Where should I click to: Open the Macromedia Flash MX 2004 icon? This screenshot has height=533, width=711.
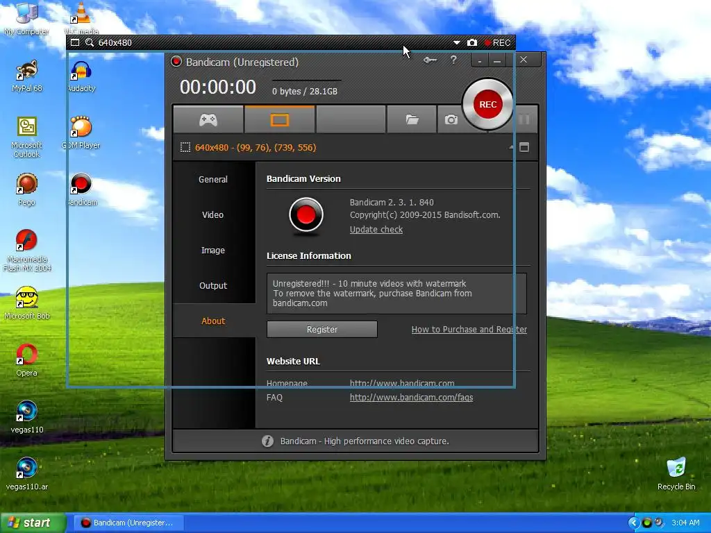tap(27, 251)
